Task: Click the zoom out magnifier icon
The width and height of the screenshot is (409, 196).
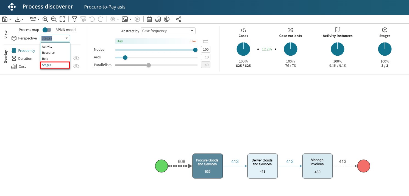Action: (x=54, y=19)
